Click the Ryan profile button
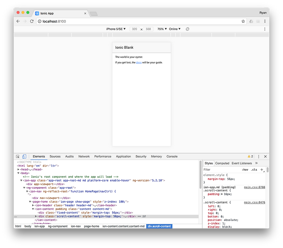This screenshot has height=248, width=283. tap(263, 13)
